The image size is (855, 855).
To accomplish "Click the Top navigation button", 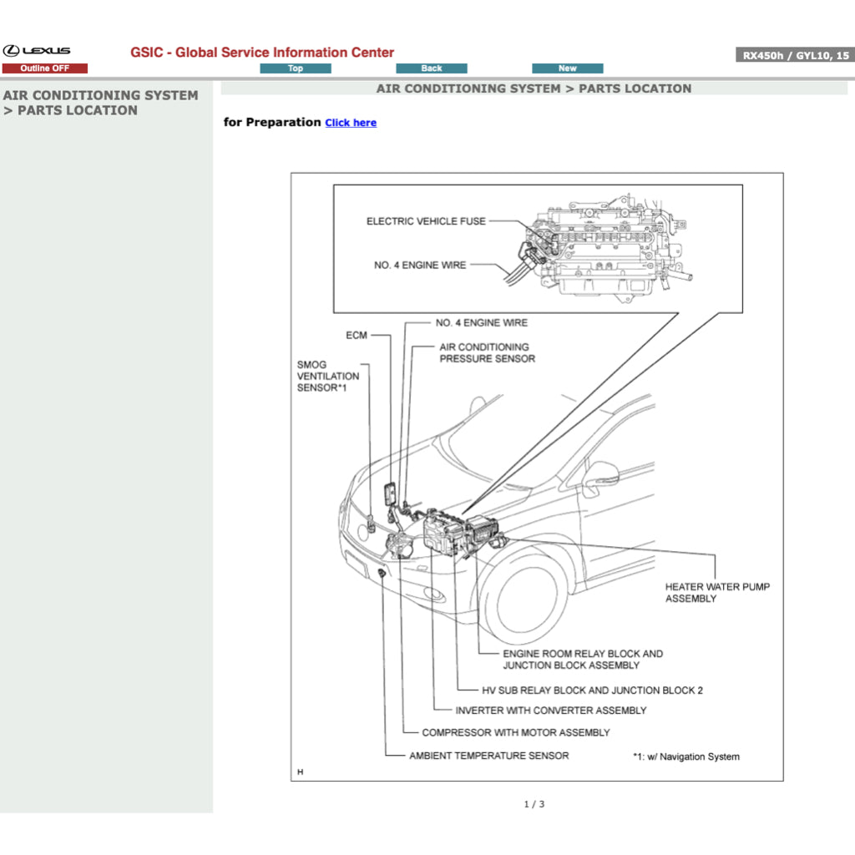I will [x=296, y=68].
